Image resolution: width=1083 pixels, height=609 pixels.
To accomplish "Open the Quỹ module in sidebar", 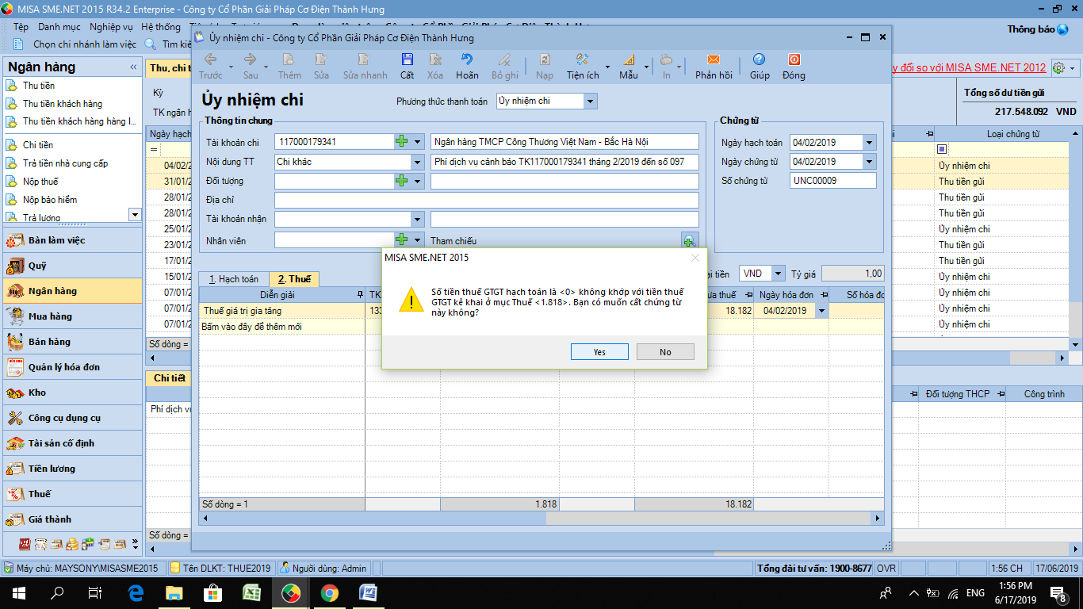I will pos(72,266).
